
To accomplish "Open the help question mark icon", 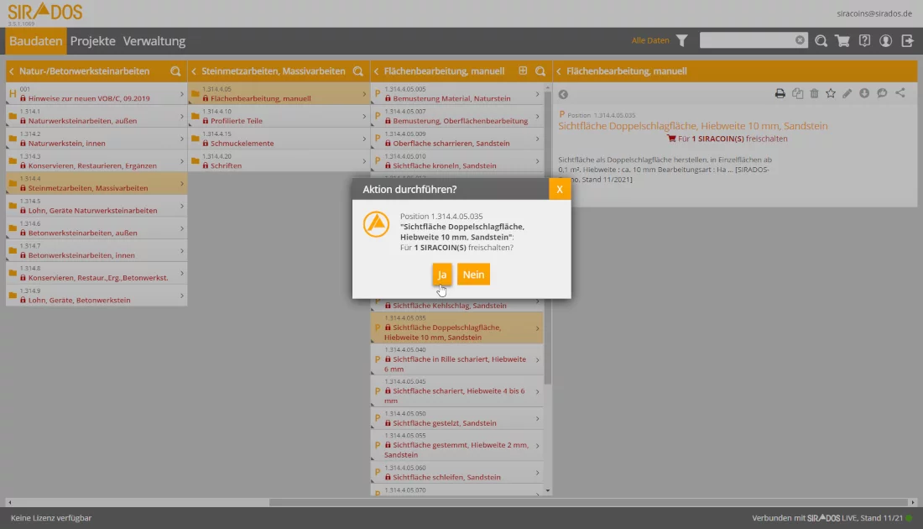I will (x=864, y=40).
